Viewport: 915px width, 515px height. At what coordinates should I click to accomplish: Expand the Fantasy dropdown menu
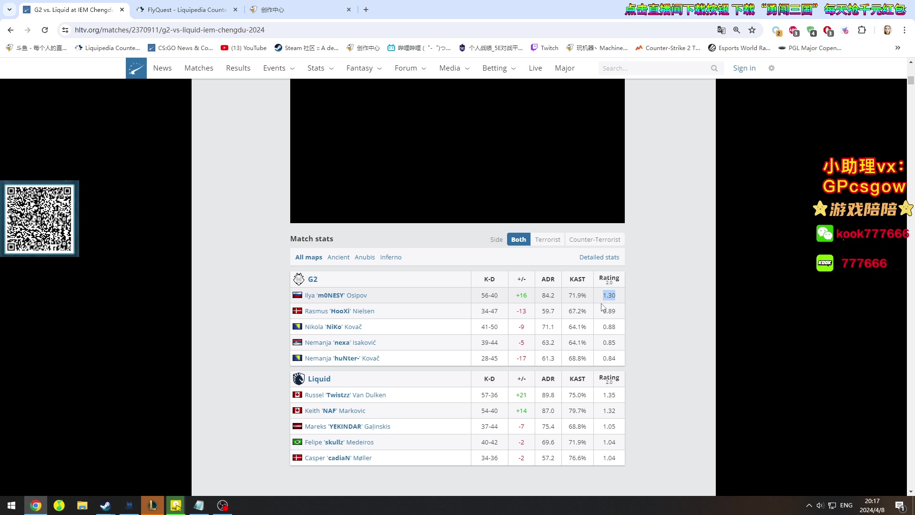[x=364, y=68]
